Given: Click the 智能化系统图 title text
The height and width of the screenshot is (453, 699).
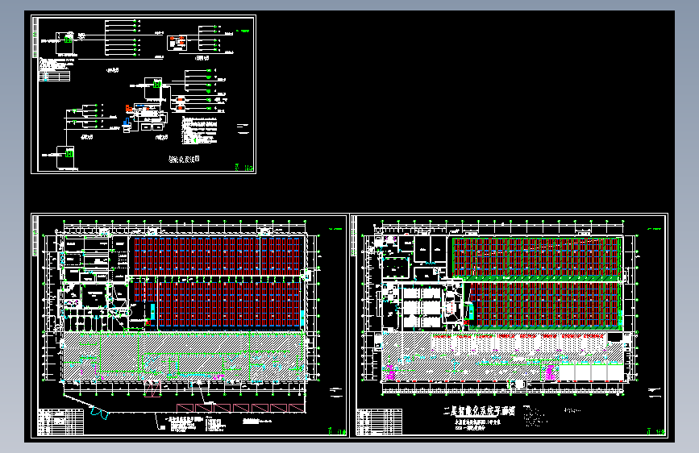Looking at the screenshot, I should click(184, 159).
